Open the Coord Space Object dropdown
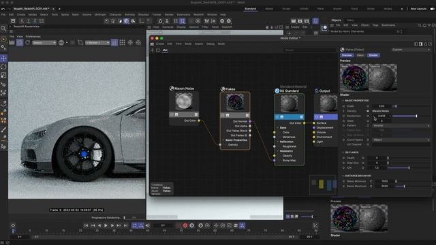The image size is (436, 245). click(401, 140)
